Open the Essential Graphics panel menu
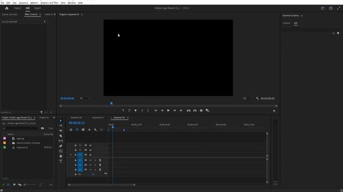 (x=302, y=15)
